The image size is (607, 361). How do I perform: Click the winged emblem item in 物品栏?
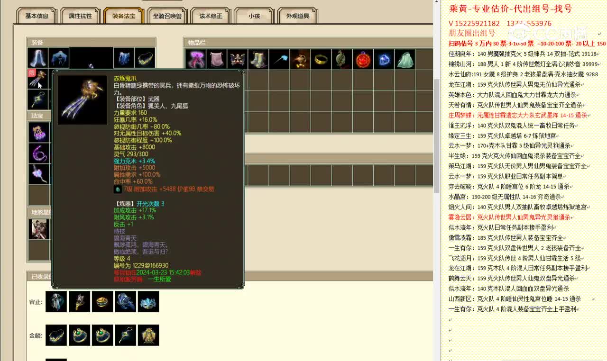tap(237, 59)
